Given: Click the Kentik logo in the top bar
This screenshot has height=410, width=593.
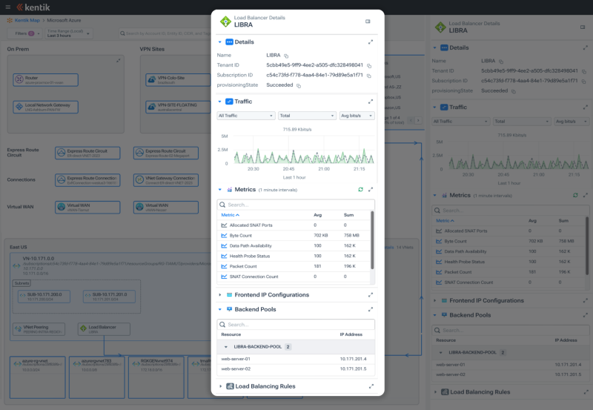Looking at the screenshot, I should tap(33, 7).
